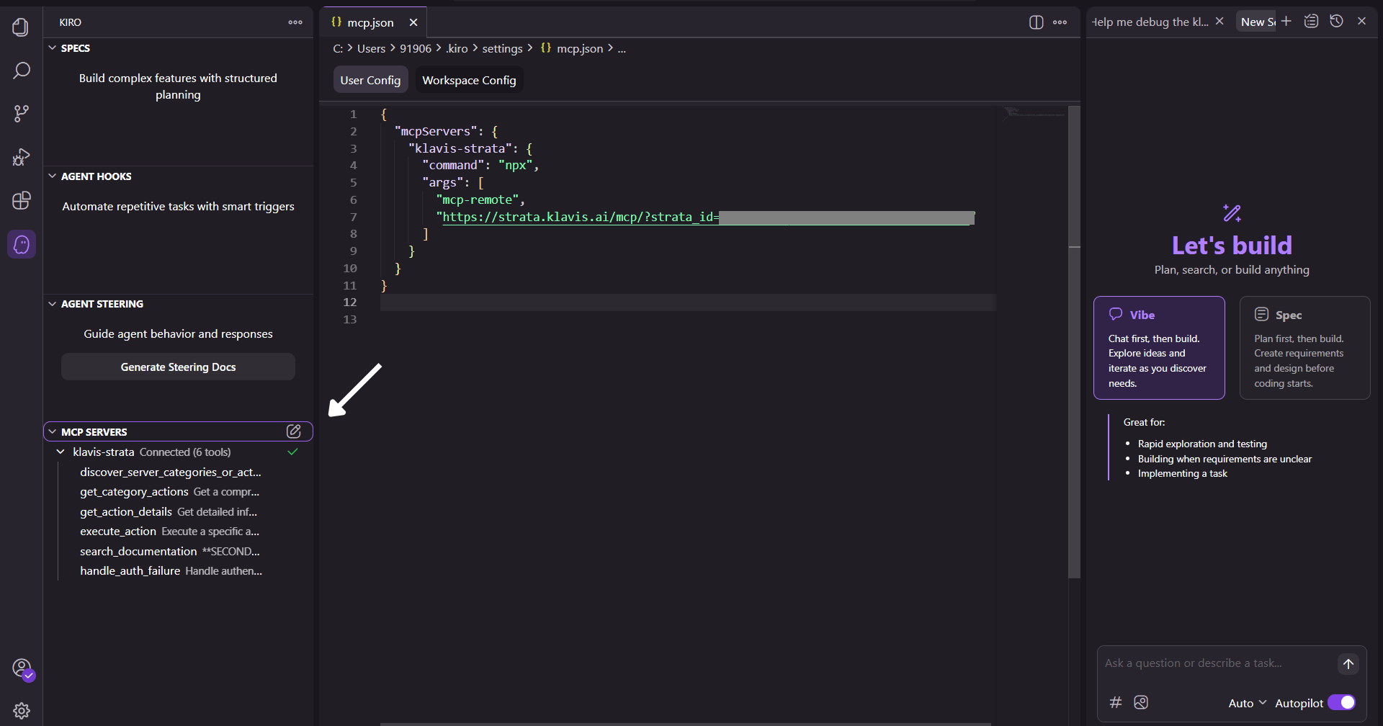The image size is (1383, 726).
Task: Click the Generate Steering Docs button
Action: tap(178, 367)
